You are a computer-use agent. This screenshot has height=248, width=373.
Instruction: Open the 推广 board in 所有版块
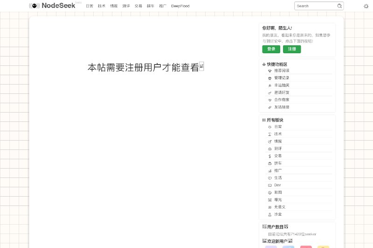(x=278, y=170)
